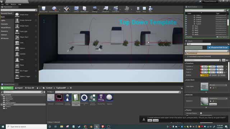The width and height of the screenshot is (230, 129).
Task: Open the Cinematics toolbar icon
Action: click(x=116, y=9)
